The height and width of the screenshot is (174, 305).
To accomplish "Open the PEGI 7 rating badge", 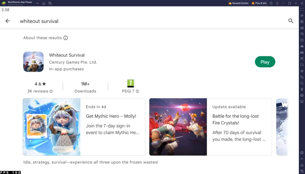I will pos(130,84).
